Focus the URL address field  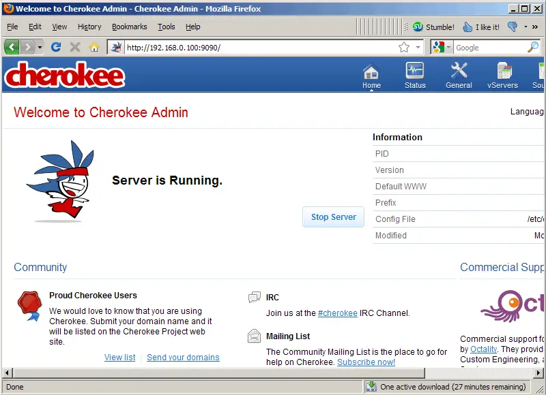[261, 47]
